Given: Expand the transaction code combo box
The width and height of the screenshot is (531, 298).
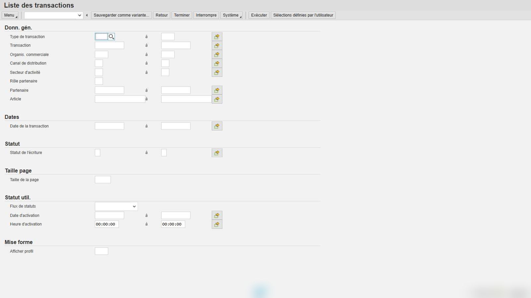Looking at the screenshot, I should point(79,15).
